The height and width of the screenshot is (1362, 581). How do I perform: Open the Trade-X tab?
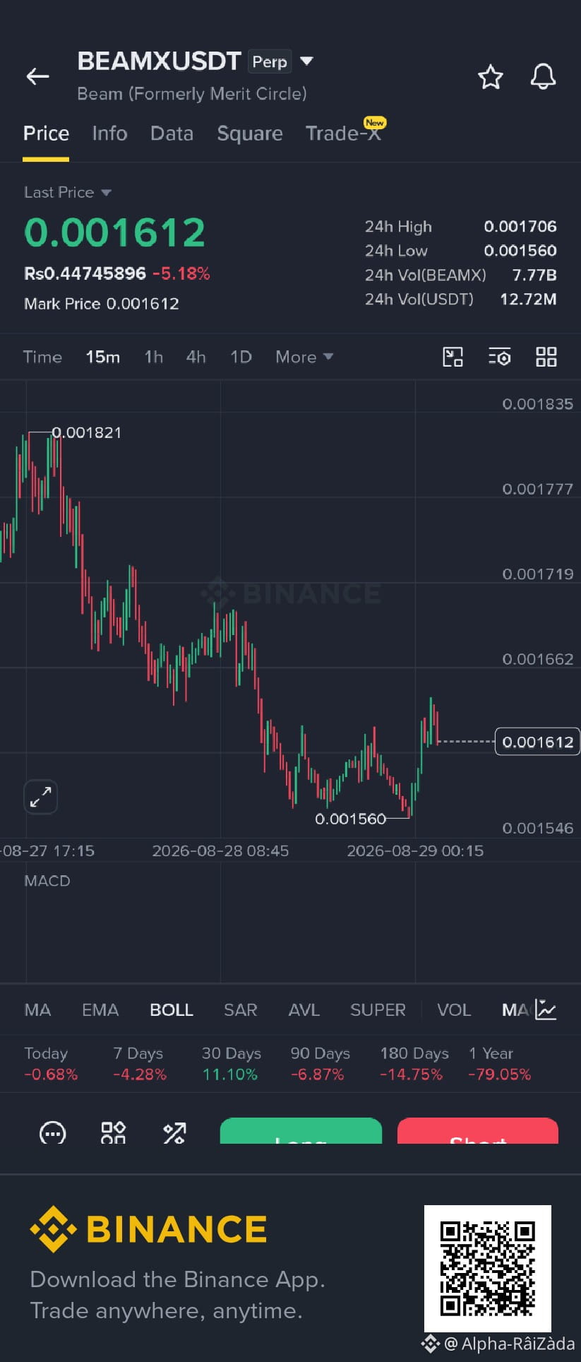pyautogui.click(x=343, y=134)
